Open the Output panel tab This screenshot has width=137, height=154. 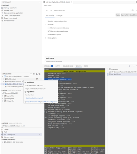click(58, 66)
